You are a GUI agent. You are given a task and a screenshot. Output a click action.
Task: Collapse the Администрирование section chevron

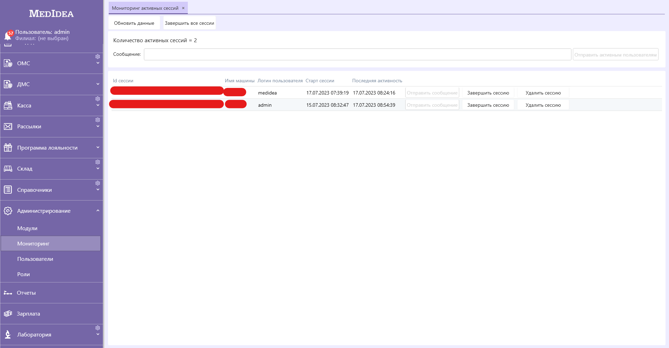point(98,211)
